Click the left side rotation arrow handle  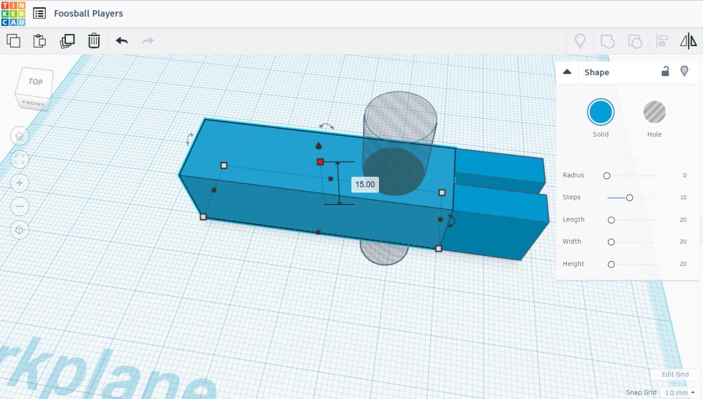190,139
